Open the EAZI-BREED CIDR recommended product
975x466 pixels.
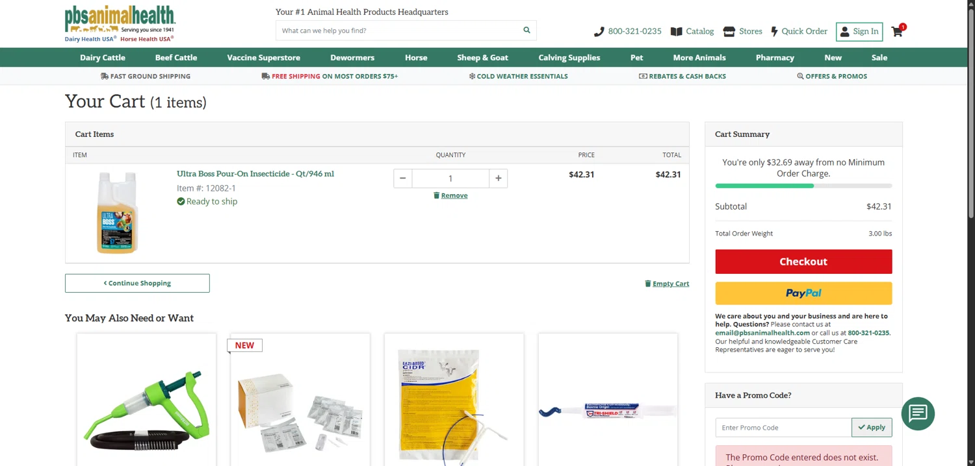[454, 409]
